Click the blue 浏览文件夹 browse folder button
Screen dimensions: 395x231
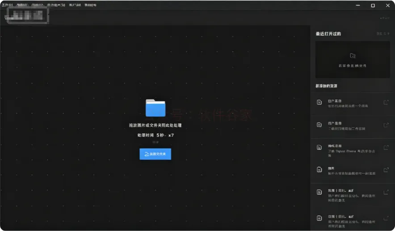point(155,154)
